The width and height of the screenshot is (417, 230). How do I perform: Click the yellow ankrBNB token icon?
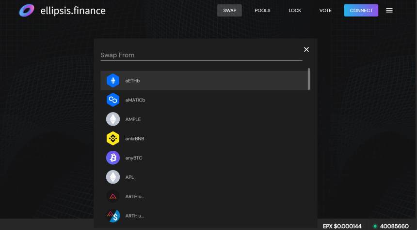point(113,139)
